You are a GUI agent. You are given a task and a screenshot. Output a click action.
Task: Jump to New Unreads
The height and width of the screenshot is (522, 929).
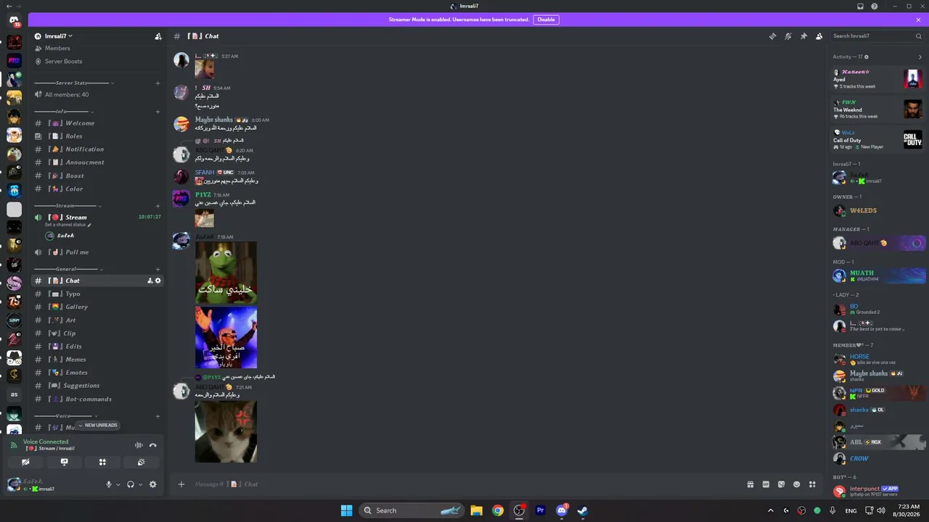[x=98, y=426]
